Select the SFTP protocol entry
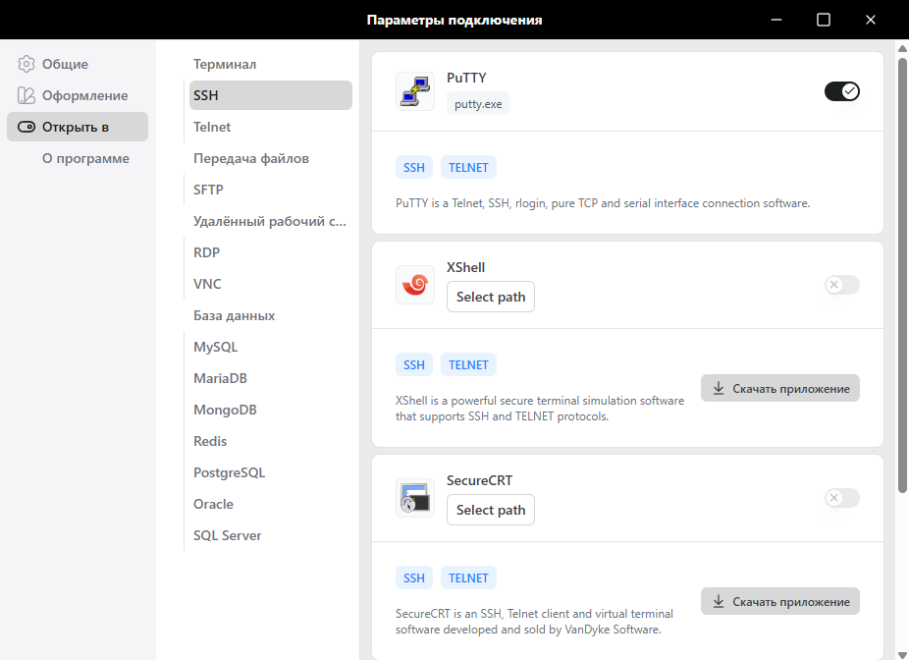Viewport: 909px width, 660px height. point(271,190)
